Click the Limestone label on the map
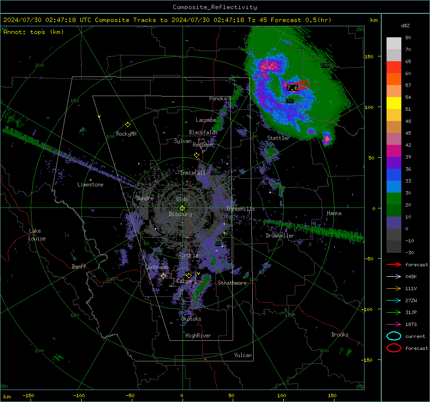Viewport: 430px width, 402px height. pos(90,185)
